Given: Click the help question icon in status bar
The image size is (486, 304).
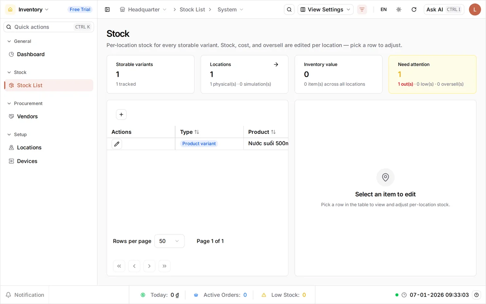Looking at the screenshot, I should [x=477, y=295].
